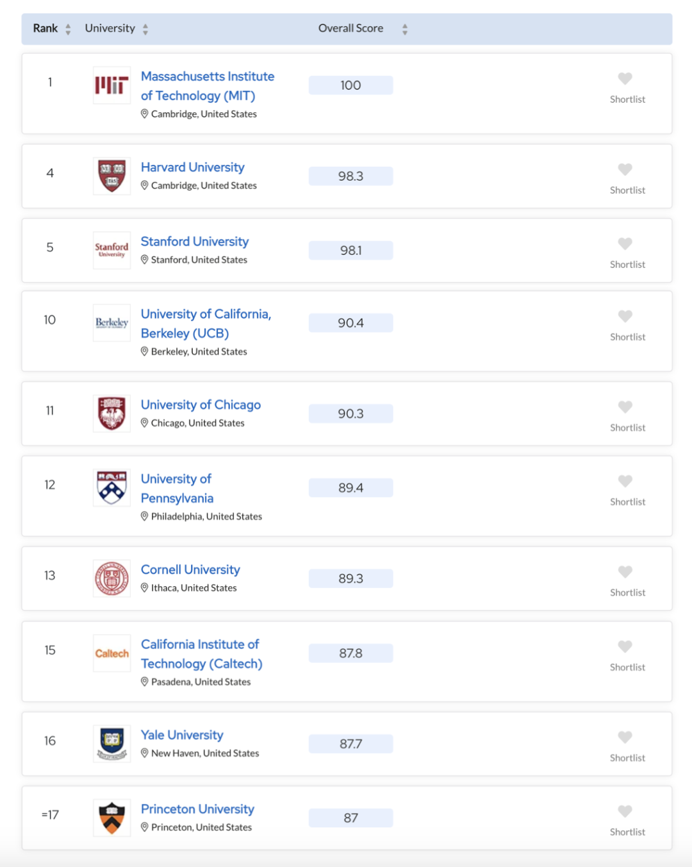Sort by University column arrows

pos(145,29)
